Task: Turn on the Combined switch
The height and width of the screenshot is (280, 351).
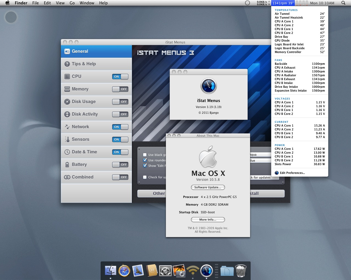Action: coord(120,177)
